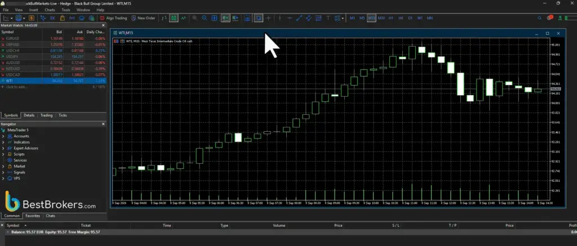Open the profiles dropdown in toolbar

(24, 18)
